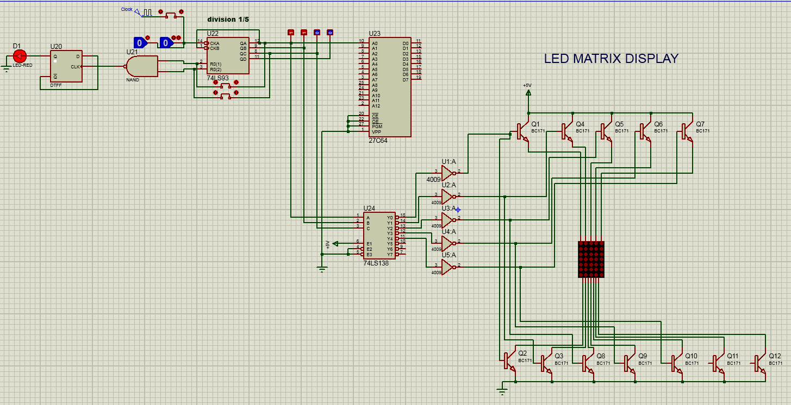Click the 'CKA' pin label on 74LS93
This screenshot has width=791, height=405.
215,43
